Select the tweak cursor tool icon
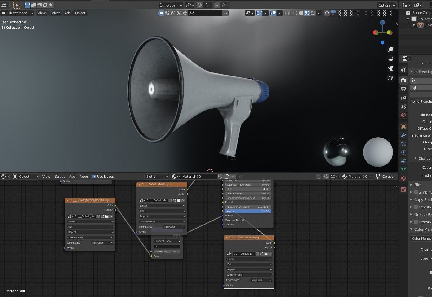The width and height of the screenshot is (432, 297). [x=17, y=5]
